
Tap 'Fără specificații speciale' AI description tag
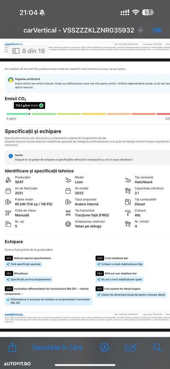click(24, 264)
